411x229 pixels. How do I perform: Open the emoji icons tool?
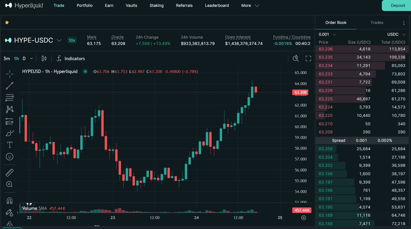(x=10, y=156)
